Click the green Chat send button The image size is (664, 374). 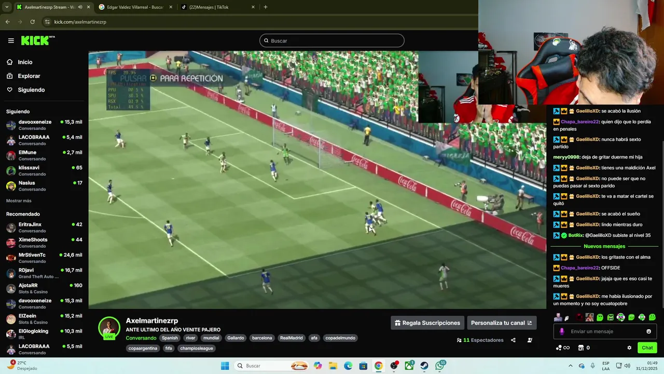[647, 348]
